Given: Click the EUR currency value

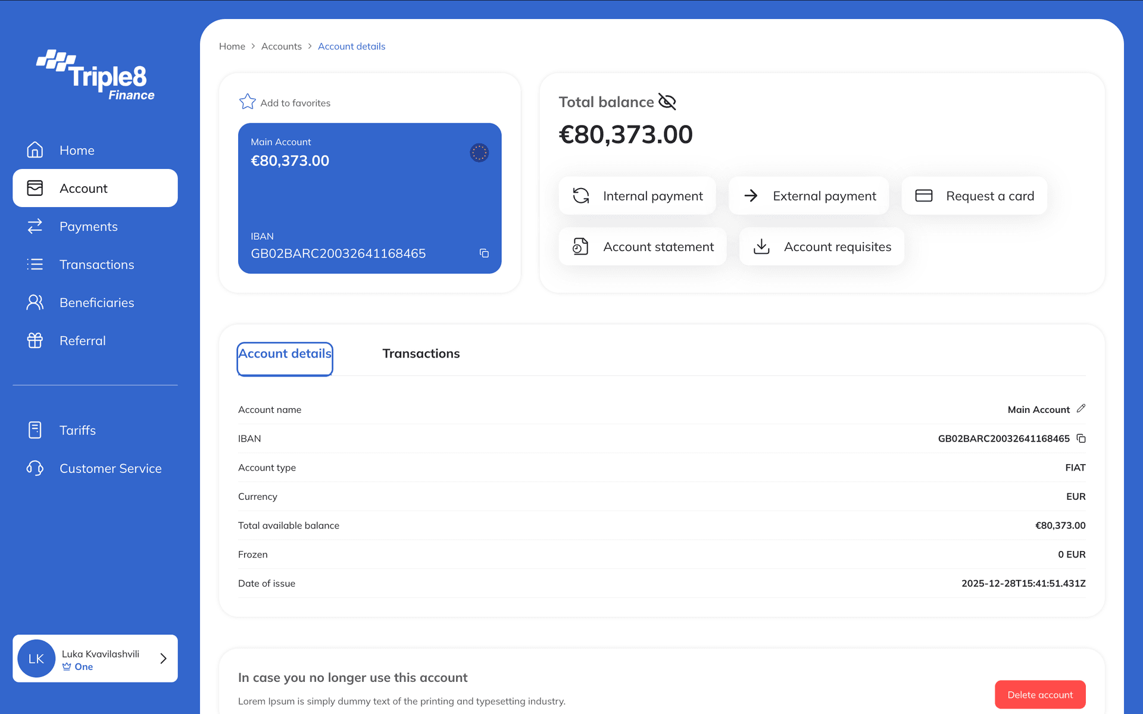Looking at the screenshot, I should [x=1076, y=496].
